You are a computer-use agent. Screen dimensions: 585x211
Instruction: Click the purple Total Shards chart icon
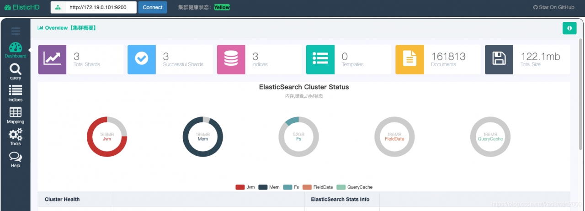52,59
